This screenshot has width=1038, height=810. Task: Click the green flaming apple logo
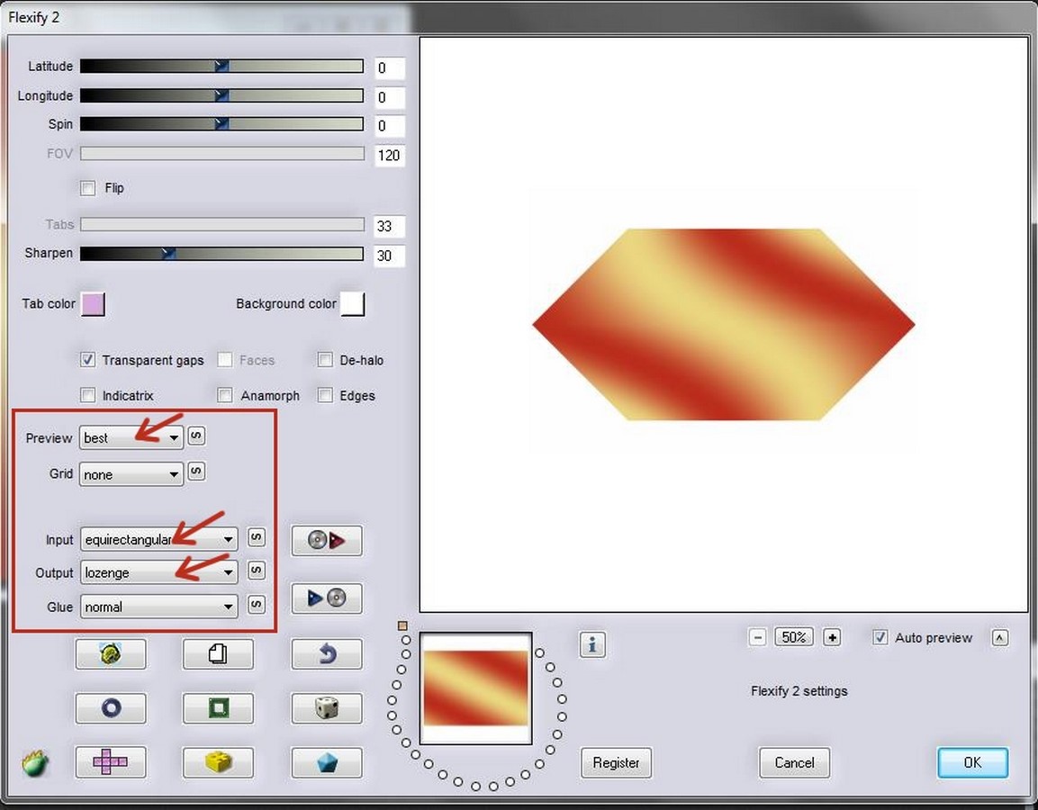pyautogui.click(x=35, y=763)
